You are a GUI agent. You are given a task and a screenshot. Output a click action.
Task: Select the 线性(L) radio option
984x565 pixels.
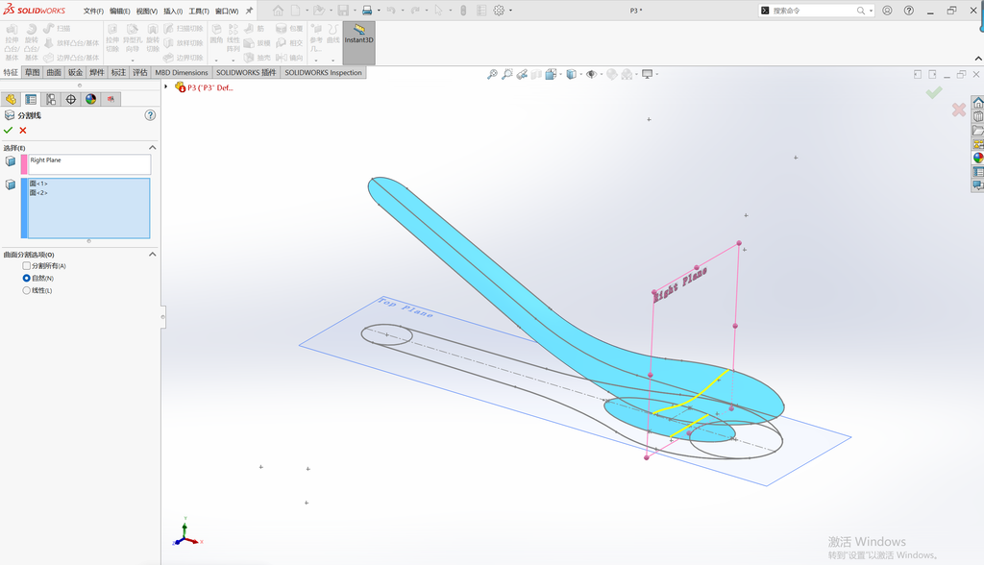[26, 290]
